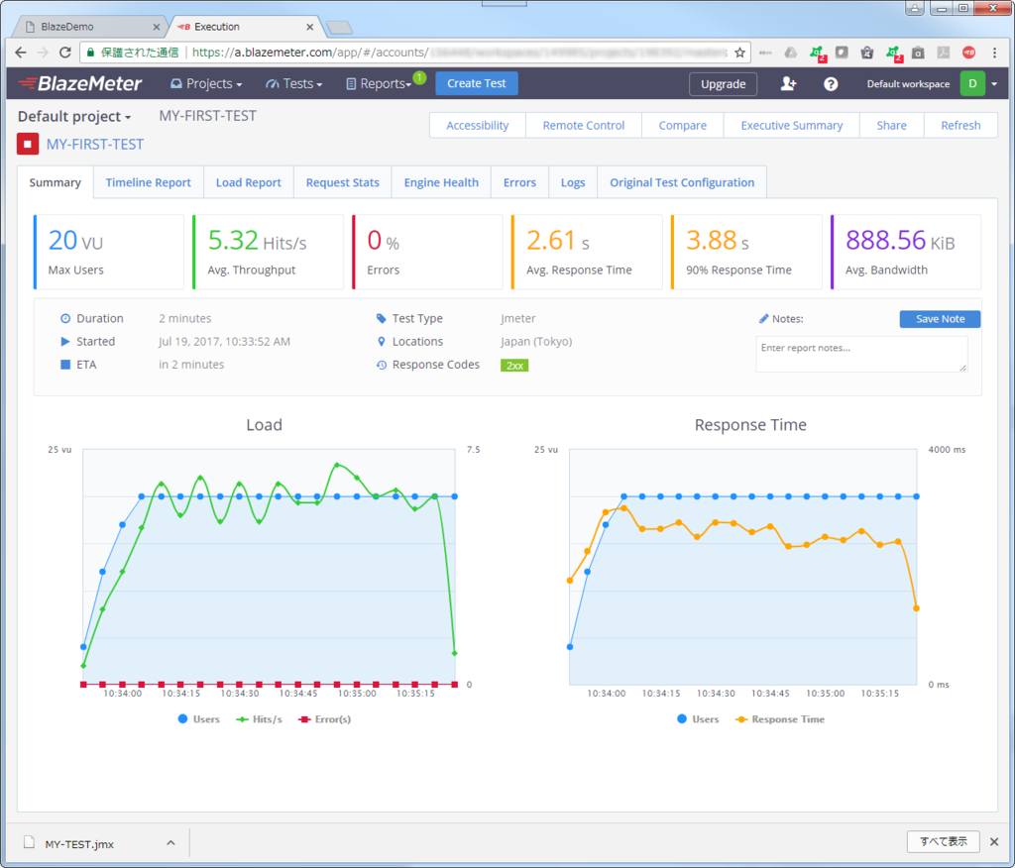Click the Accessibility button
1015x868 pixels.
coord(478,126)
